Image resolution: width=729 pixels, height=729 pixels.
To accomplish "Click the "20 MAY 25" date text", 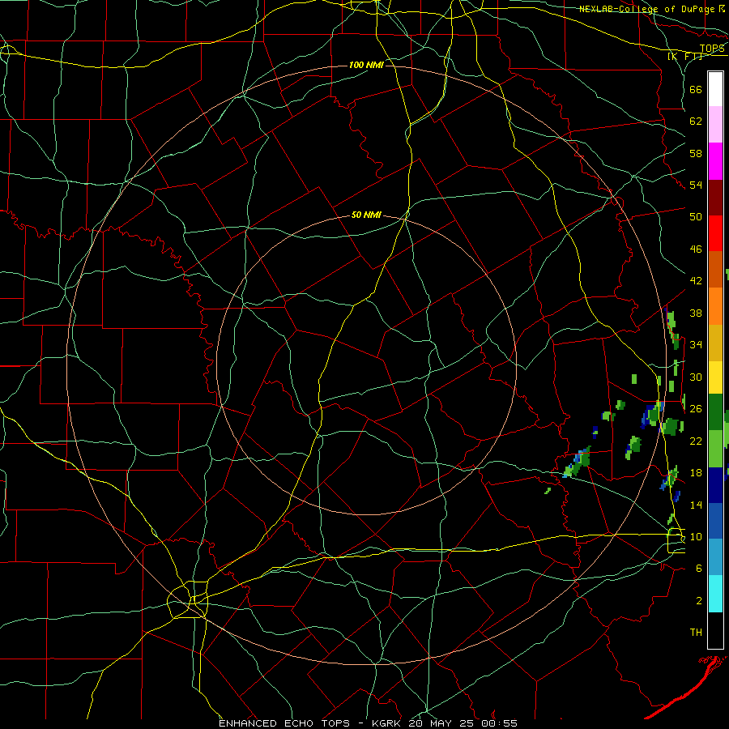I will (443, 723).
